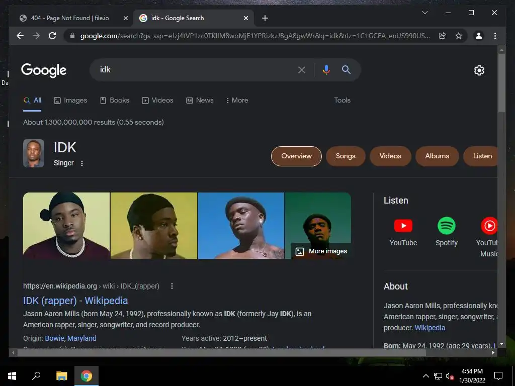Select the Listen chip
The height and width of the screenshot is (386, 515).
(480, 156)
